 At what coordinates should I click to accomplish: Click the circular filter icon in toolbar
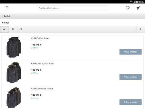click(21, 29)
